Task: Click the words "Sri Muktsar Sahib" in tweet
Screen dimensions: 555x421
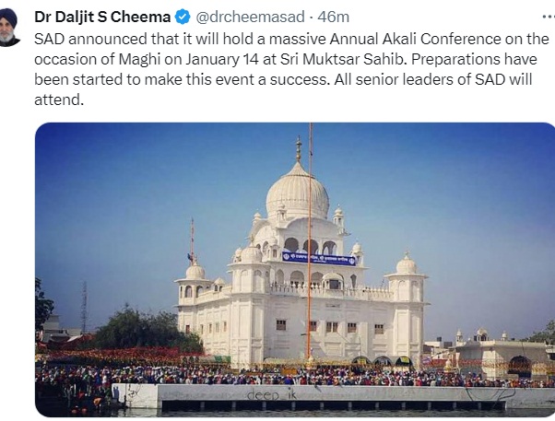Action: [x=342, y=60]
